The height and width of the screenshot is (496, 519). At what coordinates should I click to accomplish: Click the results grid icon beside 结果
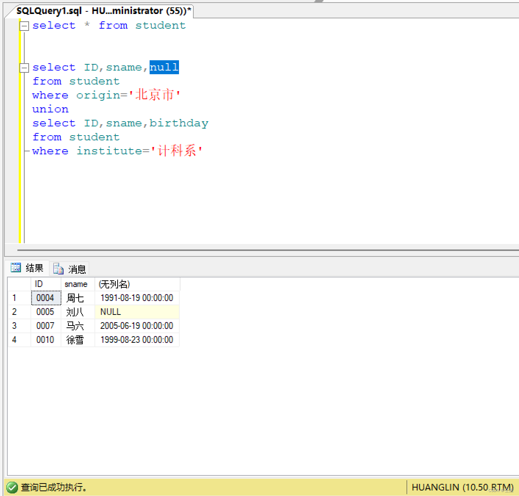click(x=16, y=267)
